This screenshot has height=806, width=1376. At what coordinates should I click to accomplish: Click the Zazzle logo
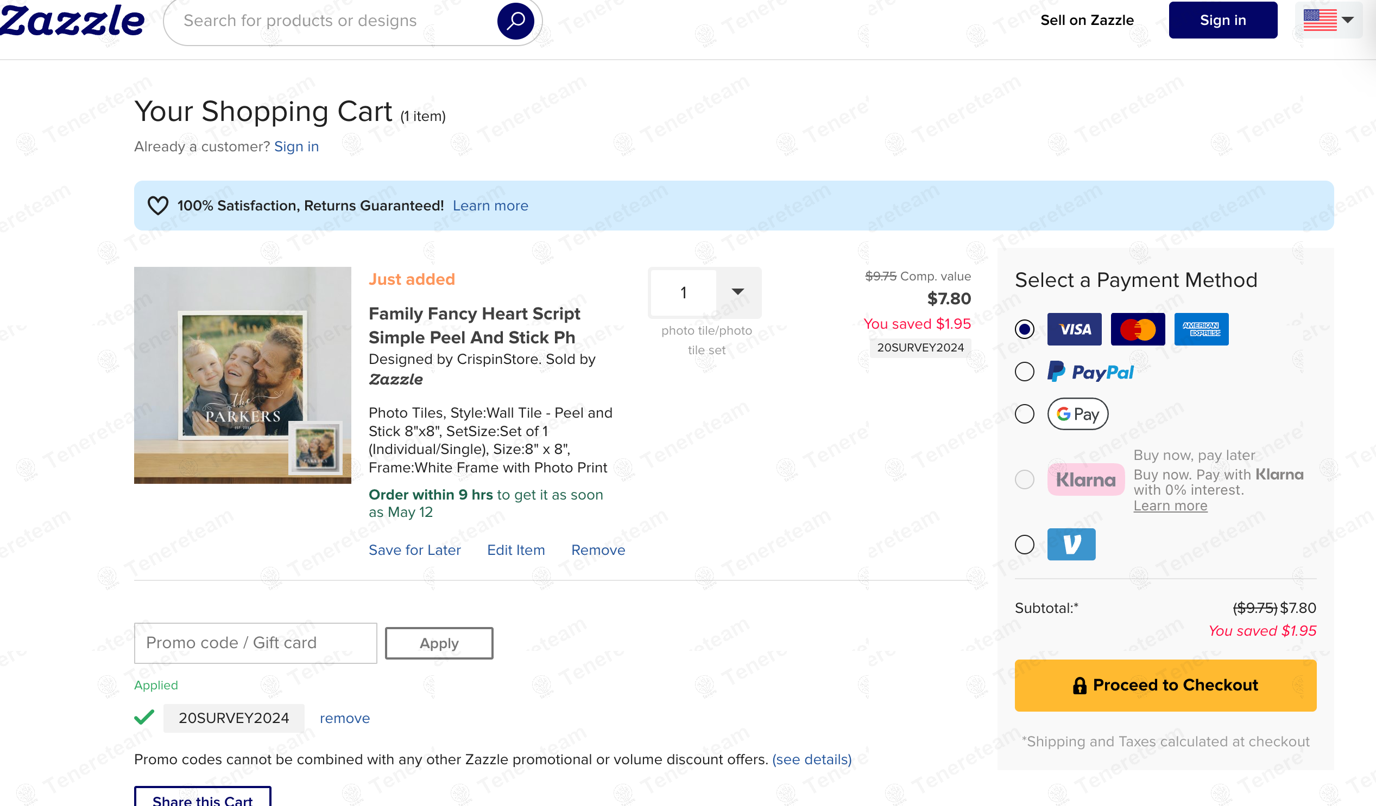click(x=72, y=21)
